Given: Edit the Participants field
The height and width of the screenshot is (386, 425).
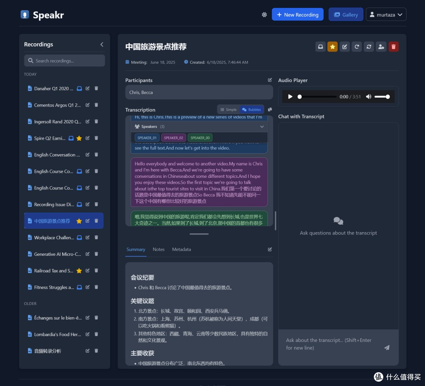Looking at the screenshot, I should point(270,80).
